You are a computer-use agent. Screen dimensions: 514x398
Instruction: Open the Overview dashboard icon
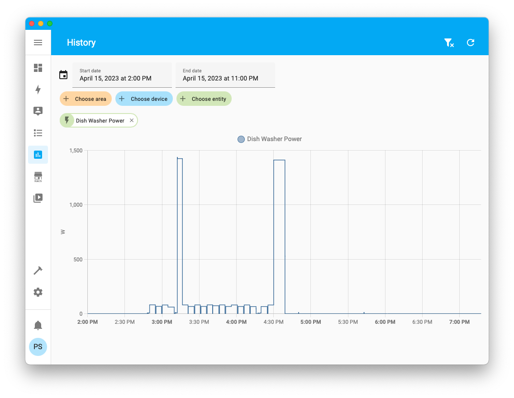38,68
